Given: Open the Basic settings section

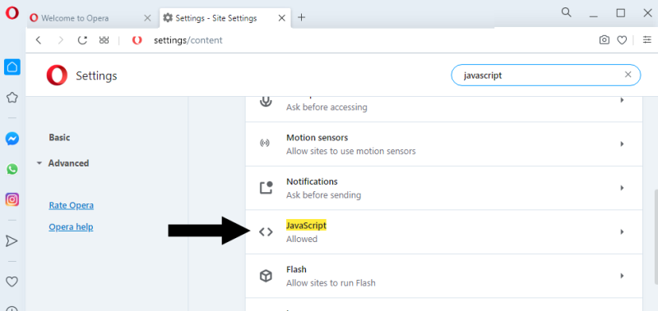Looking at the screenshot, I should tap(59, 137).
